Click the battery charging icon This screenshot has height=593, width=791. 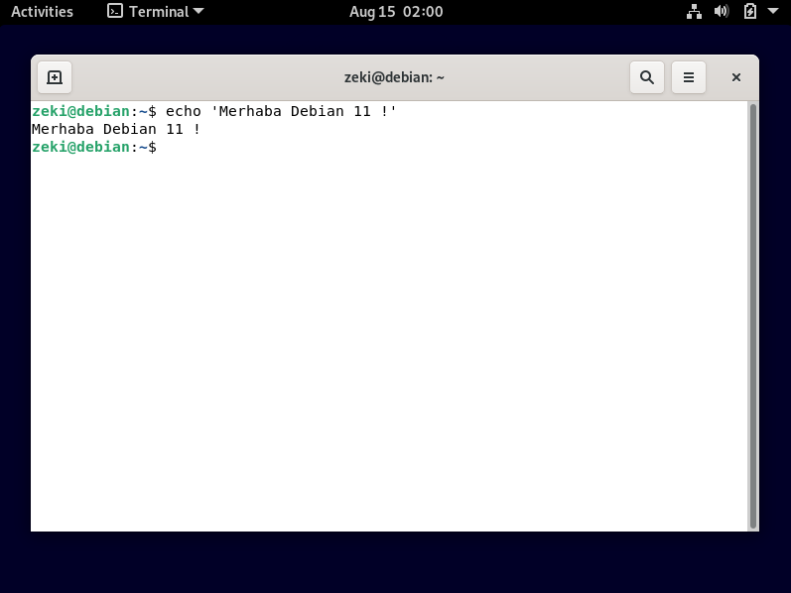click(x=750, y=12)
